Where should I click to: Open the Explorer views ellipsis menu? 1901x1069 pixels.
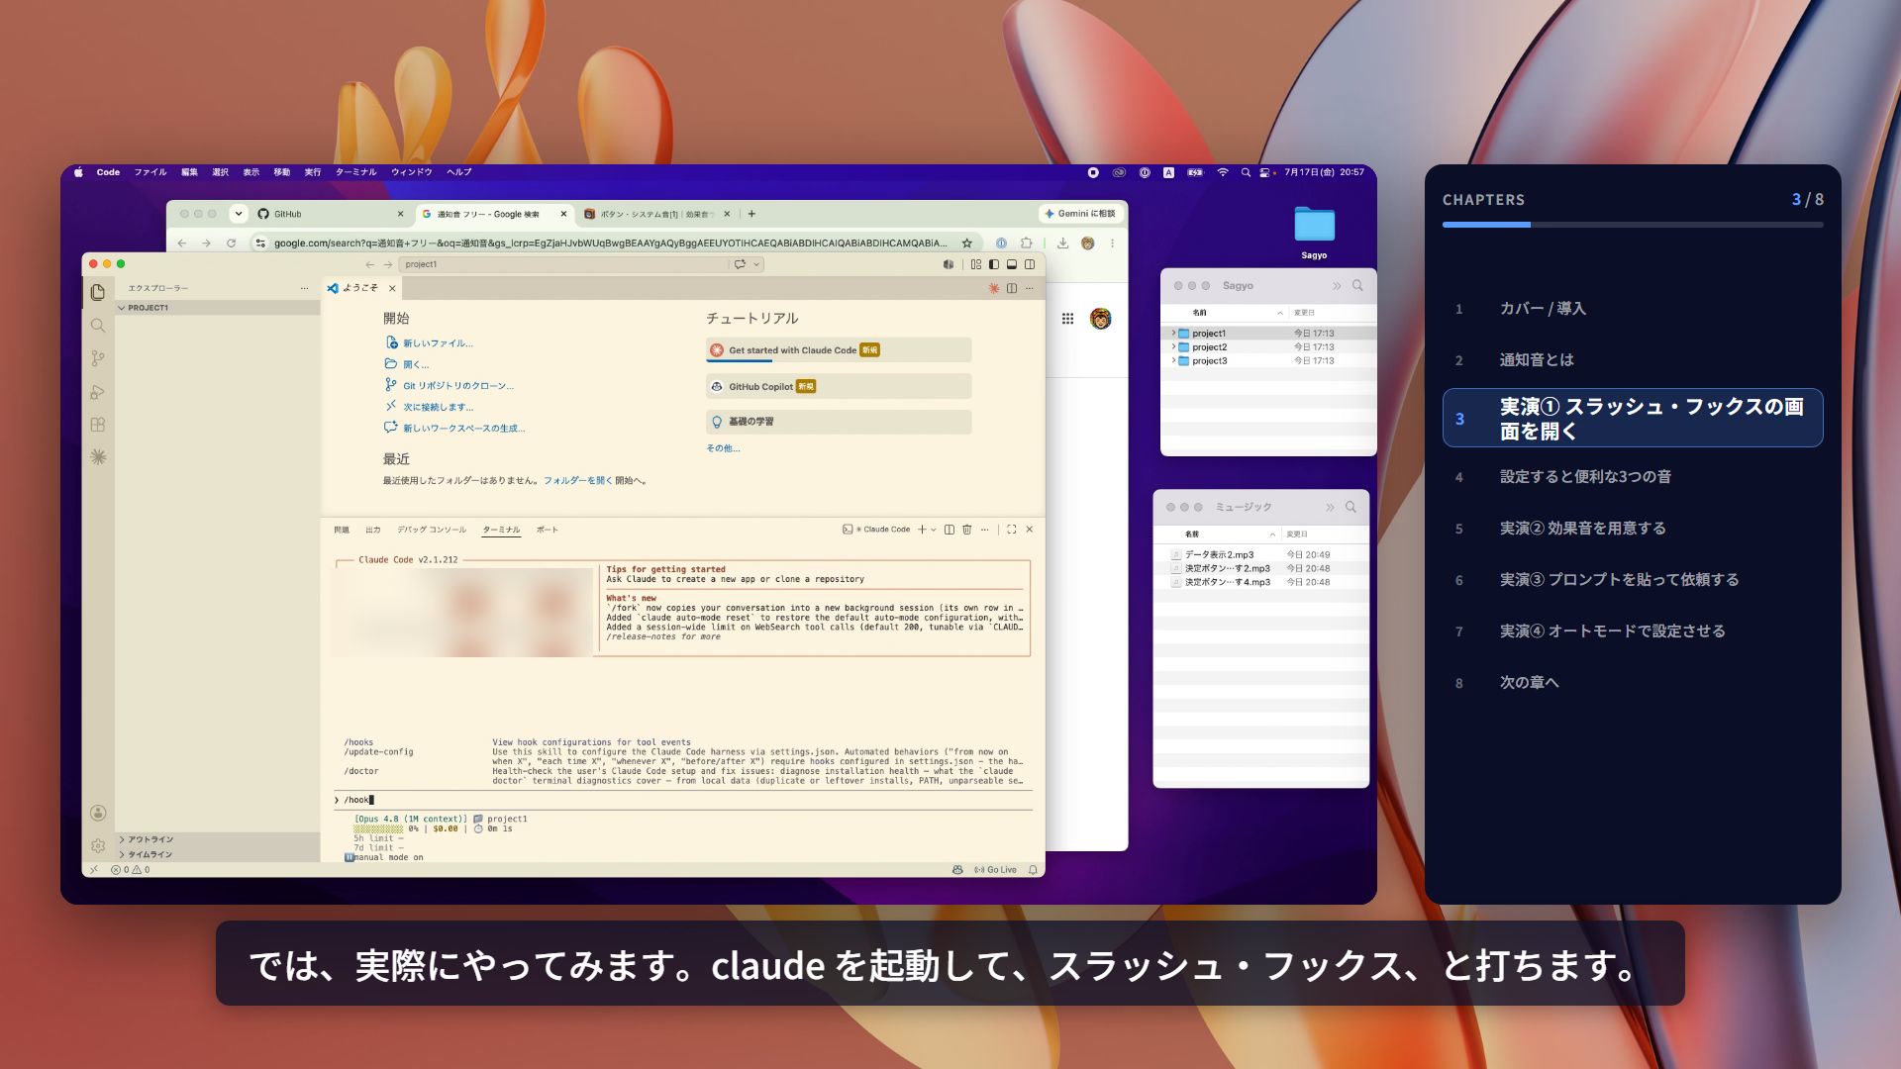[304, 288]
